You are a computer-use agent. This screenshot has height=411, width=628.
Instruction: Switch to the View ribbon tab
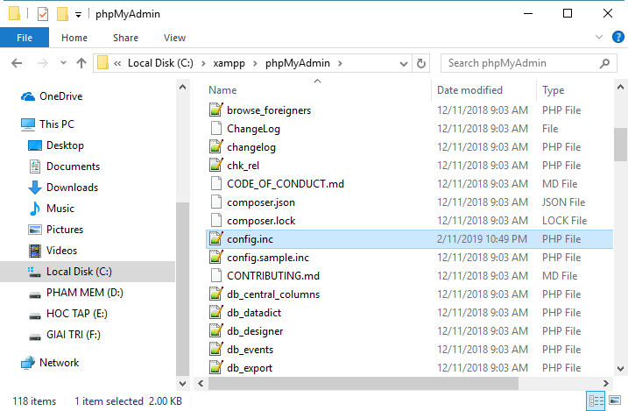tap(174, 38)
